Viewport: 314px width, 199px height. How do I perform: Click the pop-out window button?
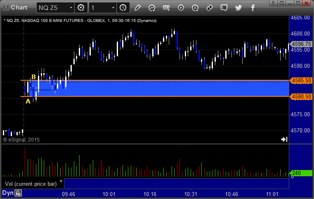[282, 3]
